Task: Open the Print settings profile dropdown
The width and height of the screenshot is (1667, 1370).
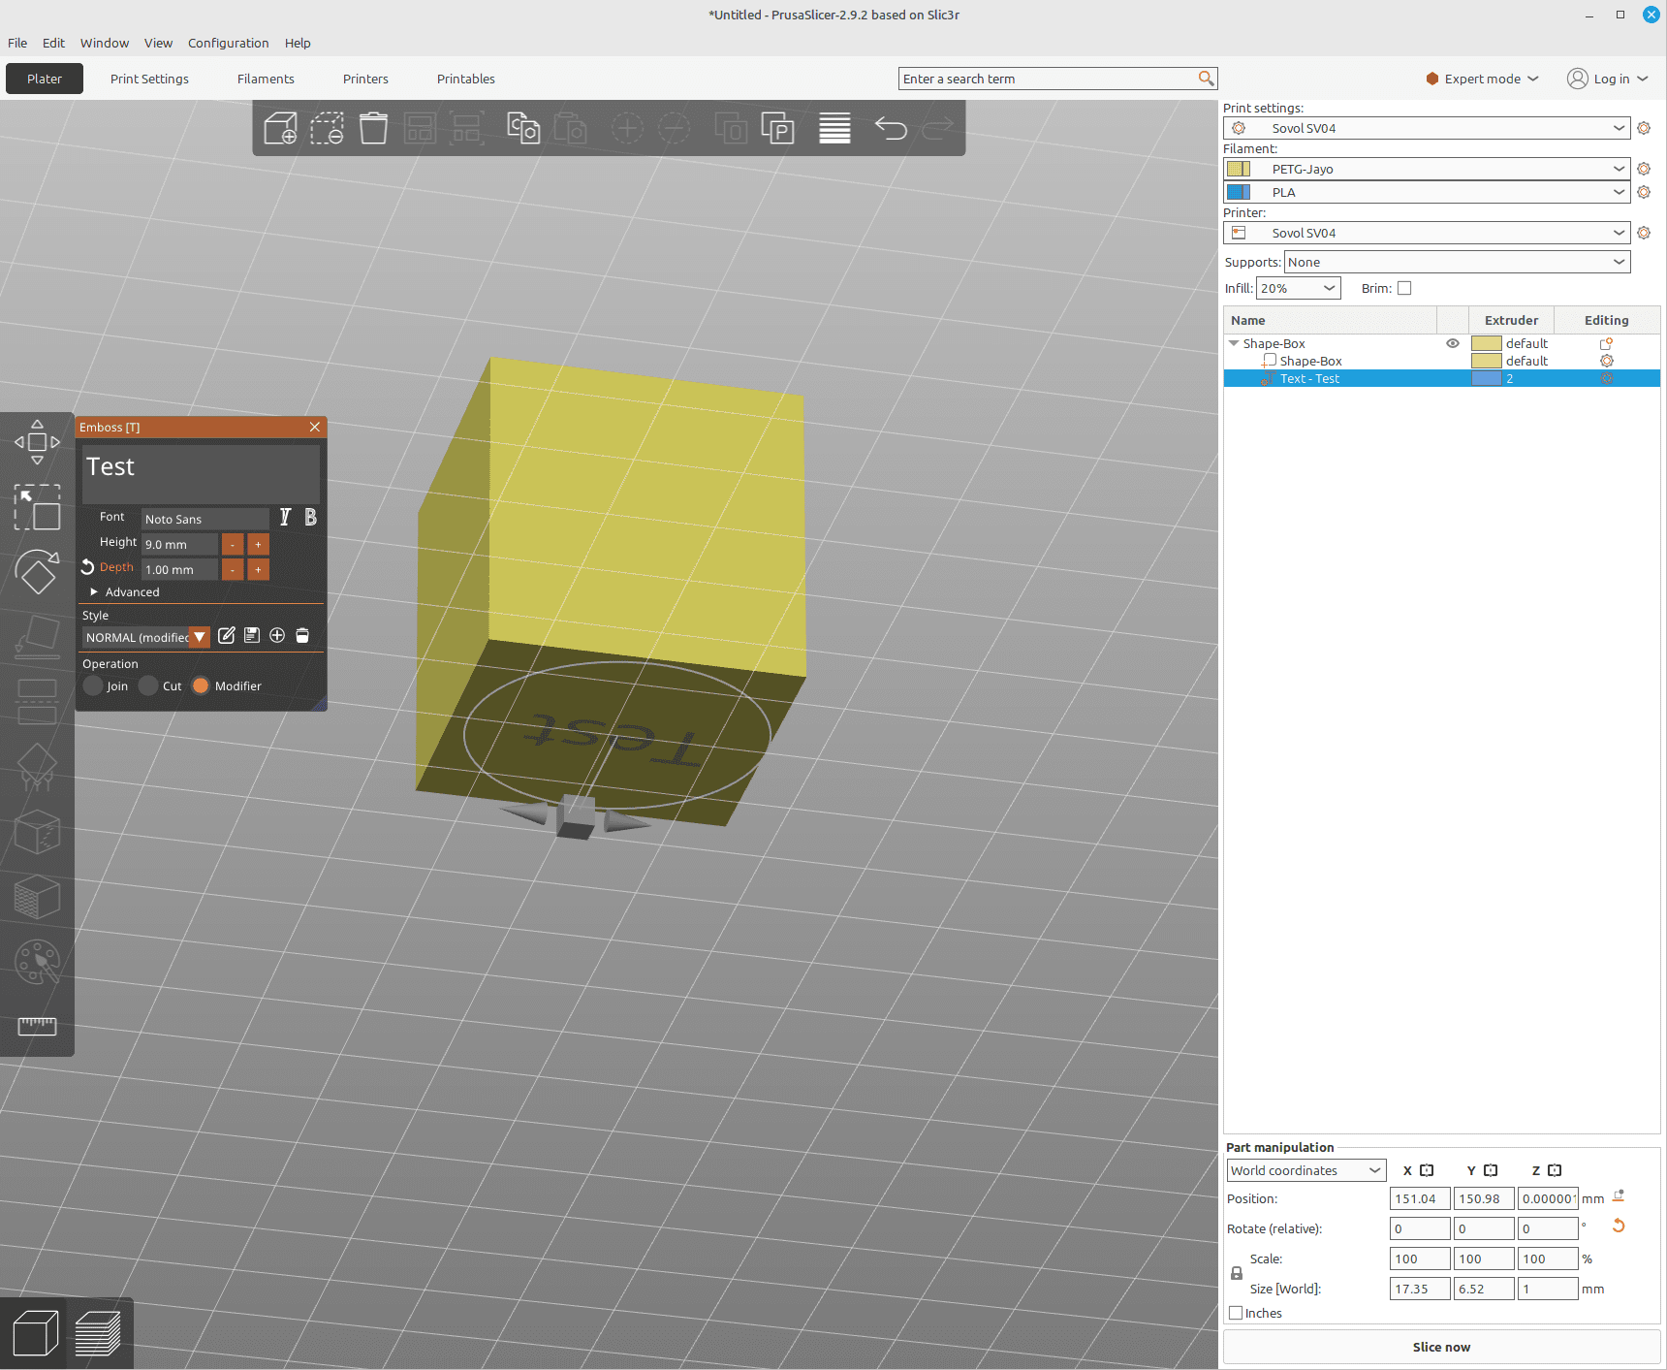Action: 1427,128
